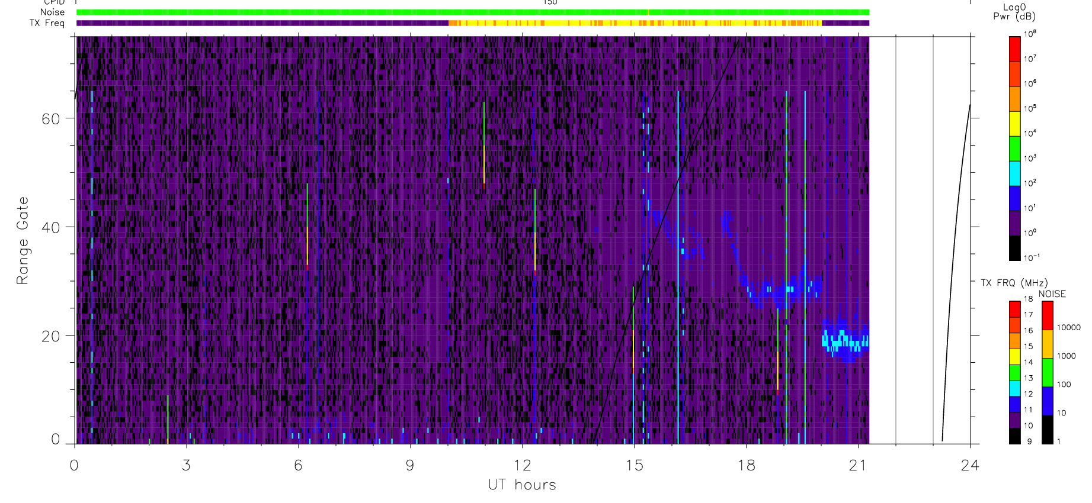Viewport: 1092px width, 503px height.
Task: Click y-axis tick label 40
Action: 50,227
